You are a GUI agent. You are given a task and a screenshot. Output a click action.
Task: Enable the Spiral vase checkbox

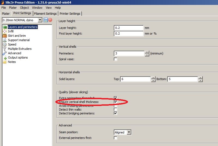(115, 59)
